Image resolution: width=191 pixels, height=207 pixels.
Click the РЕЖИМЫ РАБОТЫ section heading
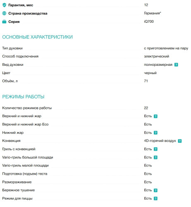[23, 96]
